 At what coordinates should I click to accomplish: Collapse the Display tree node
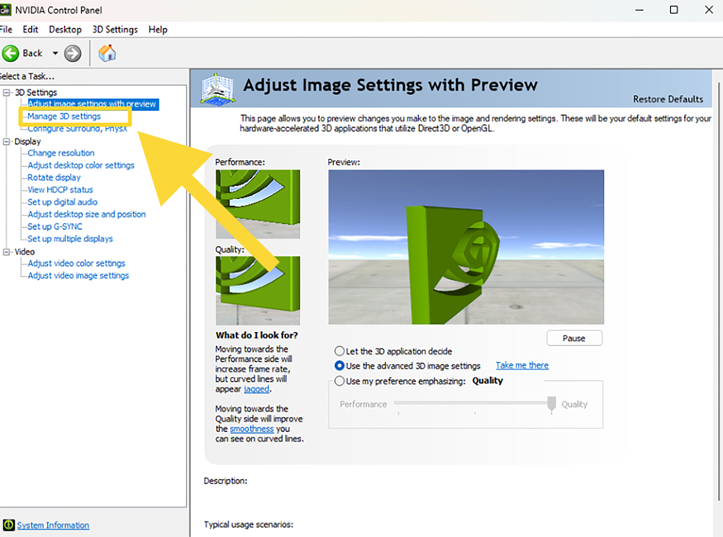click(x=7, y=141)
